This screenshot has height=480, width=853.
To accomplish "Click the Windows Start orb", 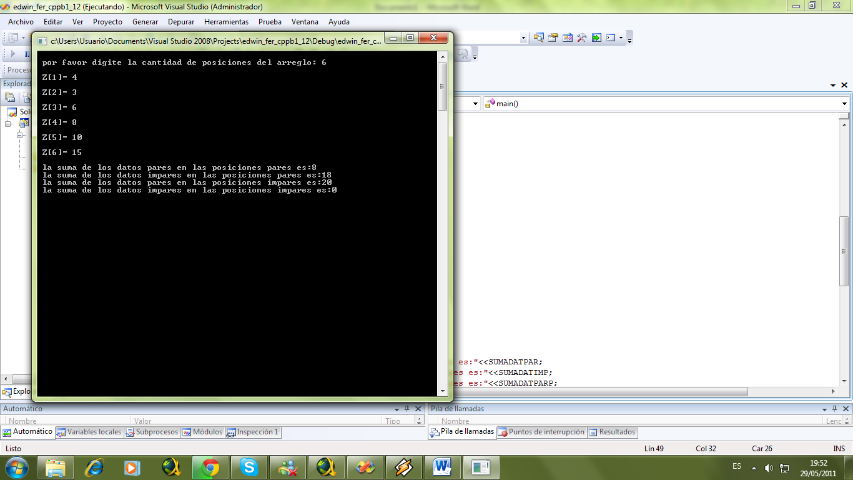I will coord(17,467).
